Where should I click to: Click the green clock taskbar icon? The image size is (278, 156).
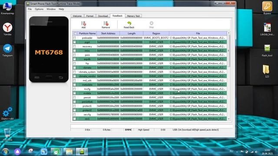pyautogui.click(x=56, y=152)
